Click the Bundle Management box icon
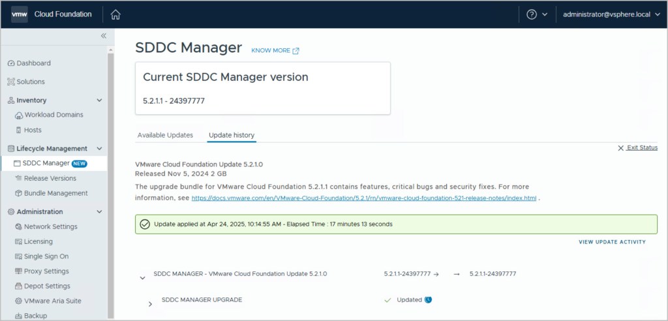 pyautogui.click(x=18, y=193)
